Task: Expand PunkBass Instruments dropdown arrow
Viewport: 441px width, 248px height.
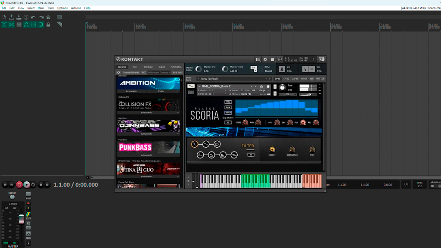Action: [178, 155]
